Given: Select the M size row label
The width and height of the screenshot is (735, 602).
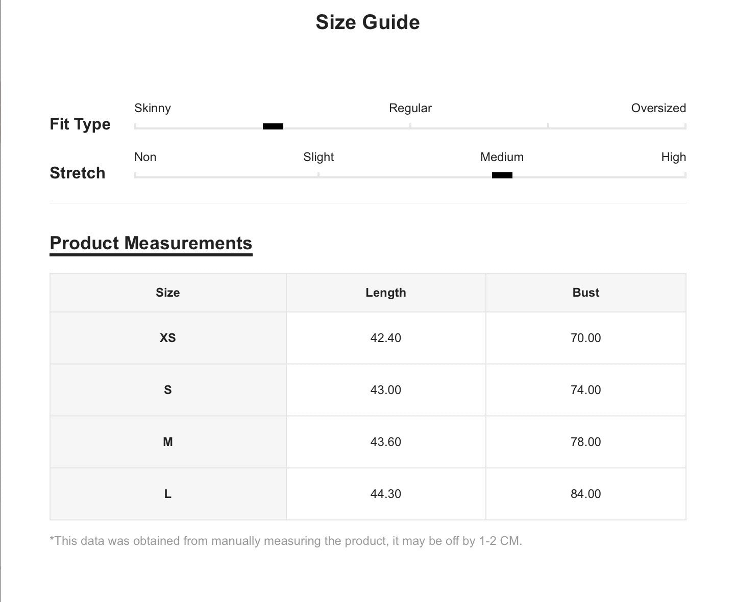Looking at the screenshot, I should pyautogui.click(x=168, y=442).
